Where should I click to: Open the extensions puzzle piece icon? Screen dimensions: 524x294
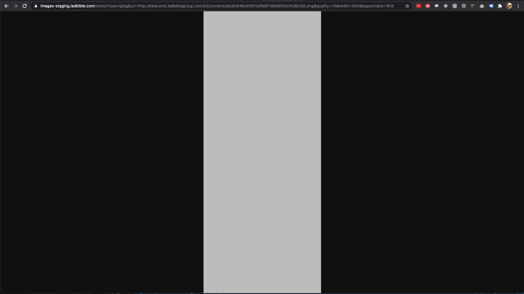coord(500,6)
